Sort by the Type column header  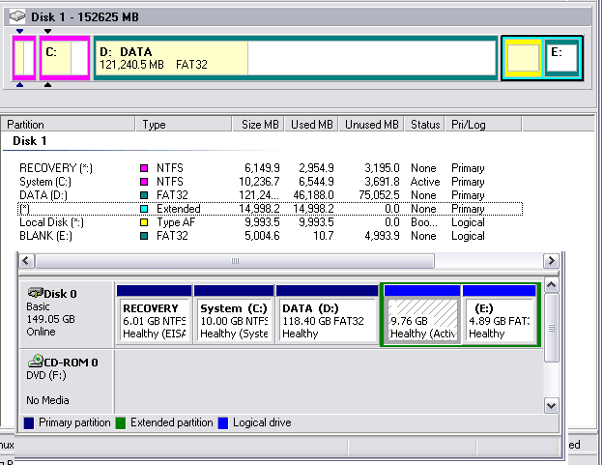184,125
